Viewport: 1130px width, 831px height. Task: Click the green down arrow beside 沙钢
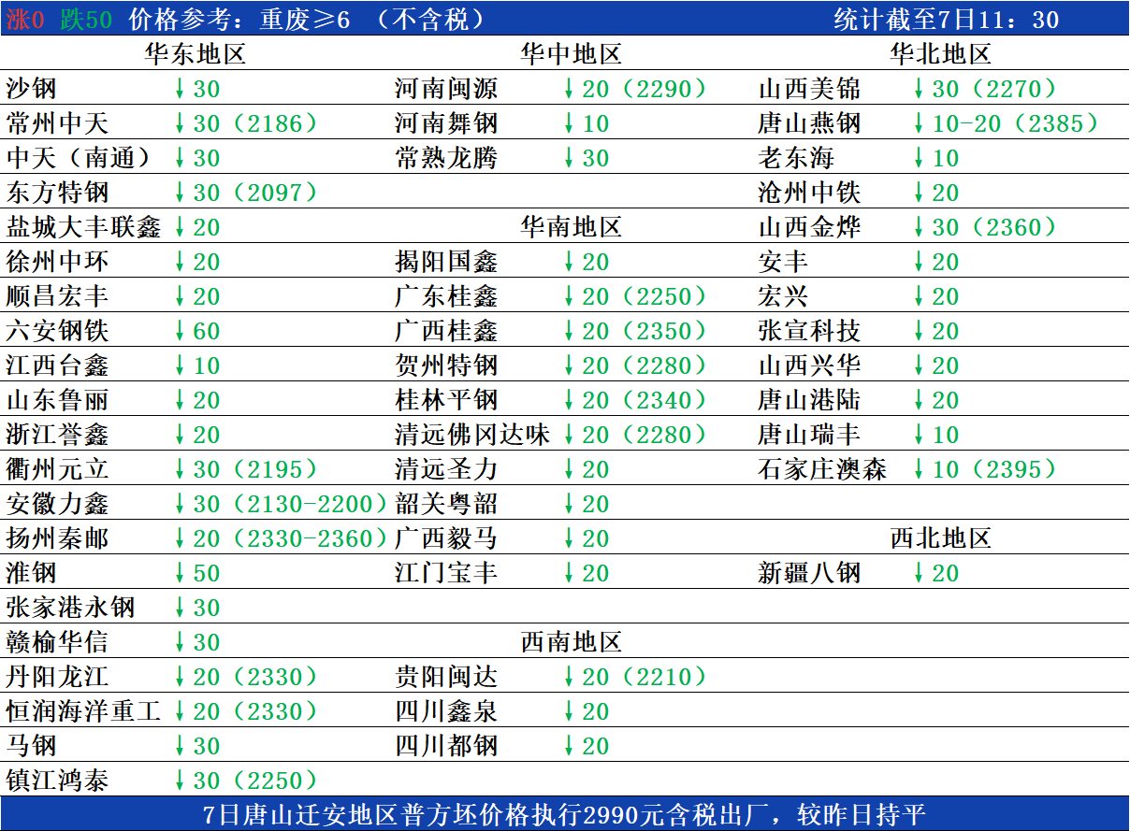coord(181,90)
